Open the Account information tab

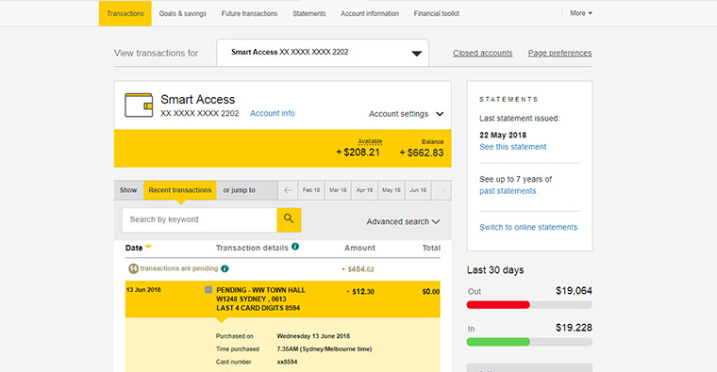click(370, 14)
